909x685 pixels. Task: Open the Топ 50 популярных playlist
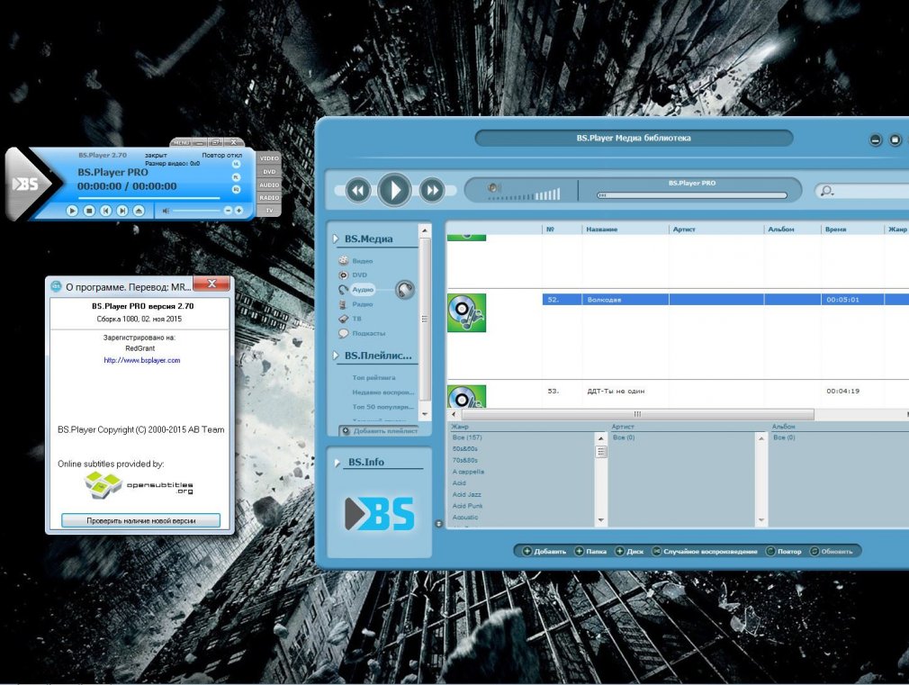tap(383, 407)
